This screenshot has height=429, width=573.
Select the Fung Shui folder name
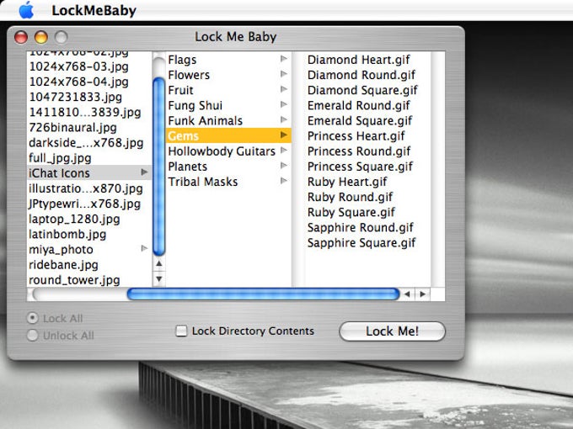[x=195, y=105]
